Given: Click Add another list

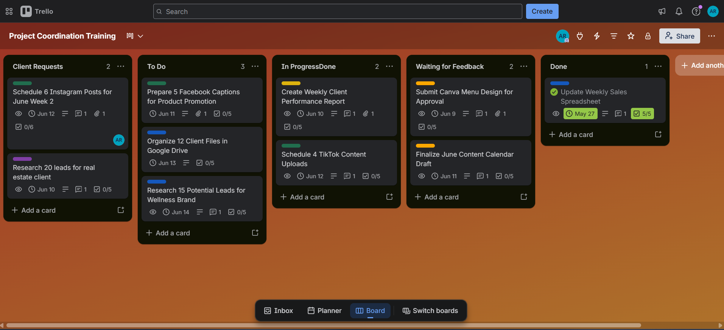Looking at the screenshot, I should click(700, 65).
